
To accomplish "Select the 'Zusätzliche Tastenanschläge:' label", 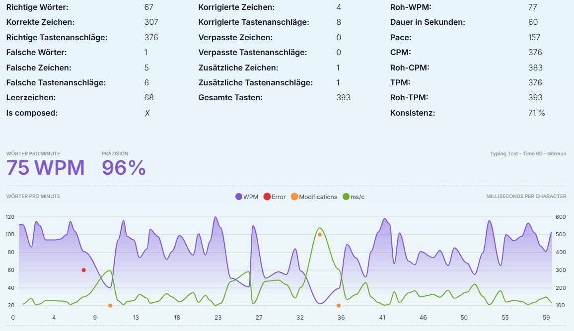I will coord(256,83).
